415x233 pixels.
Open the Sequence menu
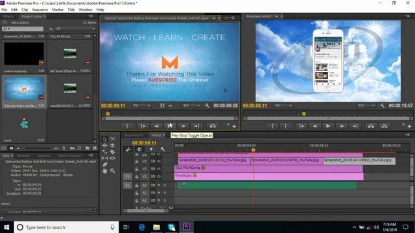(x=40, y=10)
